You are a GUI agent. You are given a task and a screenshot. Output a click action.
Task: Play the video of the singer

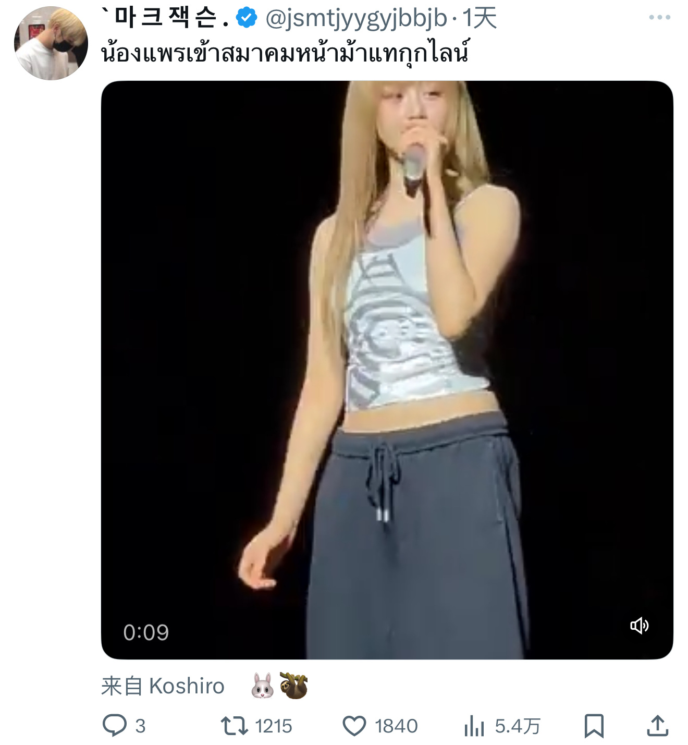click(387, 370)
